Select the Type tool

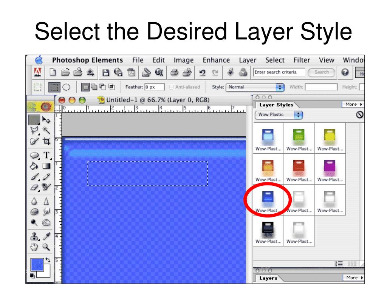(46, 155)
